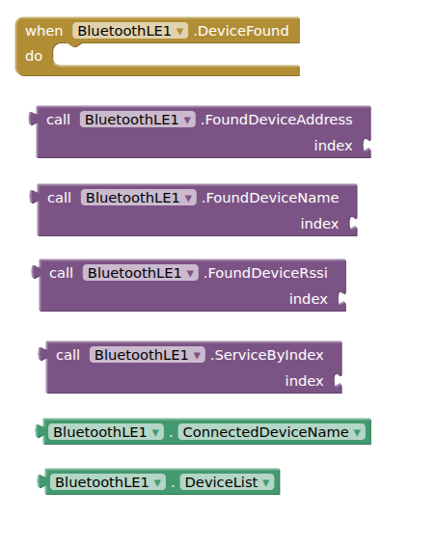The height and width of the screenshot is (545, 436).
Task: Click index socket of FoundDeviceAddress block
Action: pos(368,146)
